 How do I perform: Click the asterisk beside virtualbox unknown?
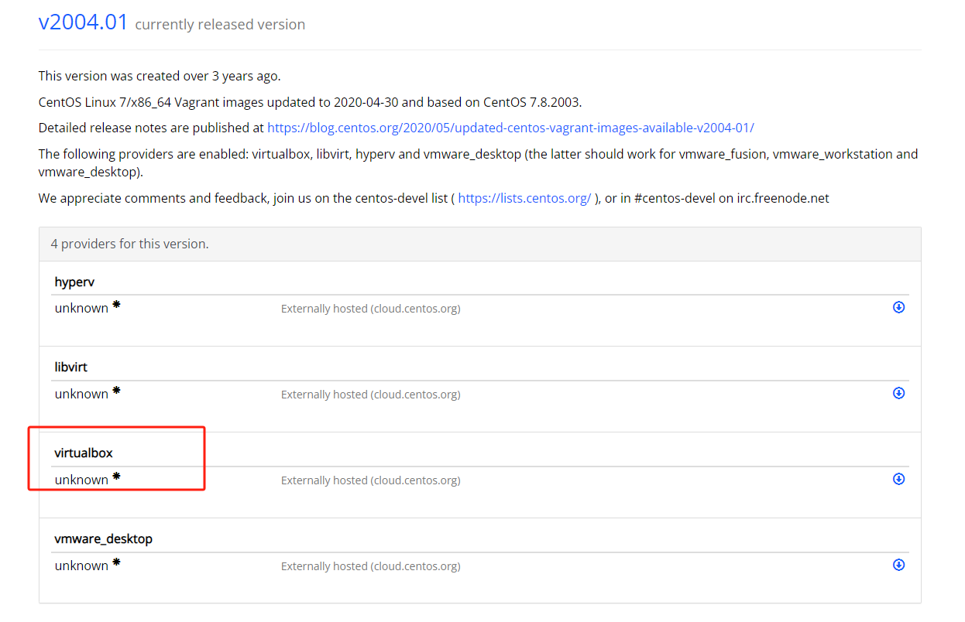[x=116, y=477]
